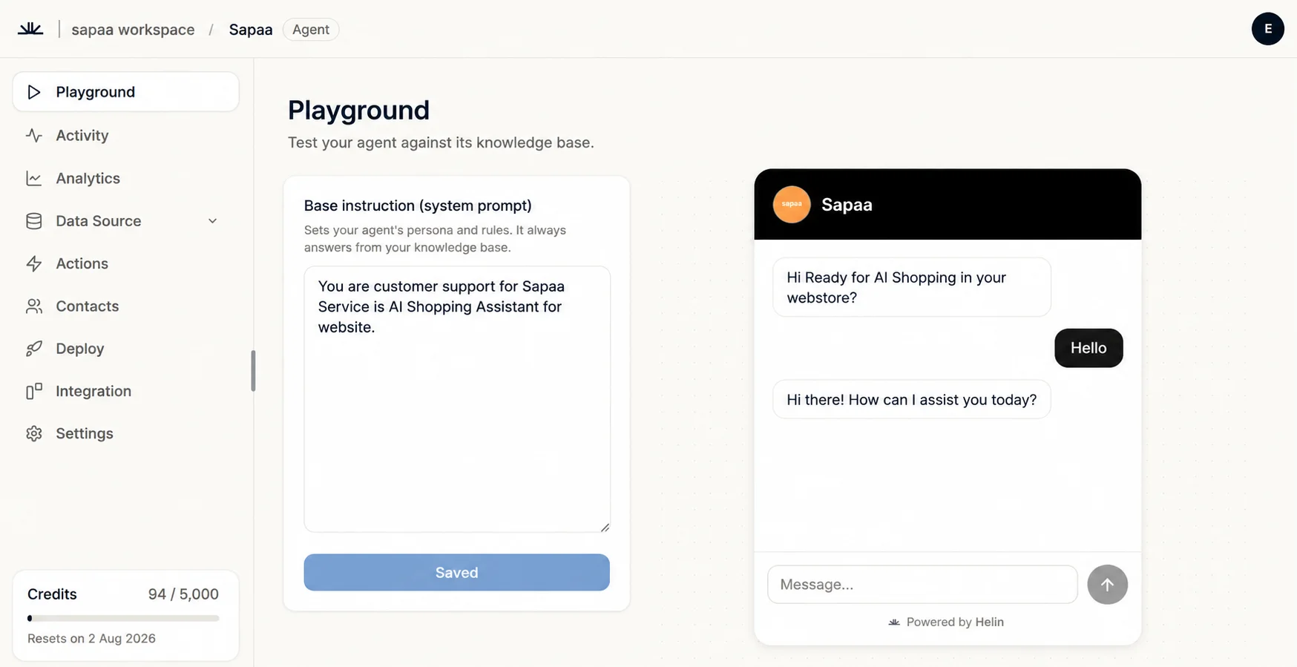Click the Playground page heading
Viewport: 1297px width, 667px height.
358,110
